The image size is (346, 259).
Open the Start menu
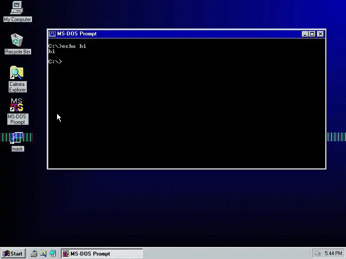(x=13, y=253)
